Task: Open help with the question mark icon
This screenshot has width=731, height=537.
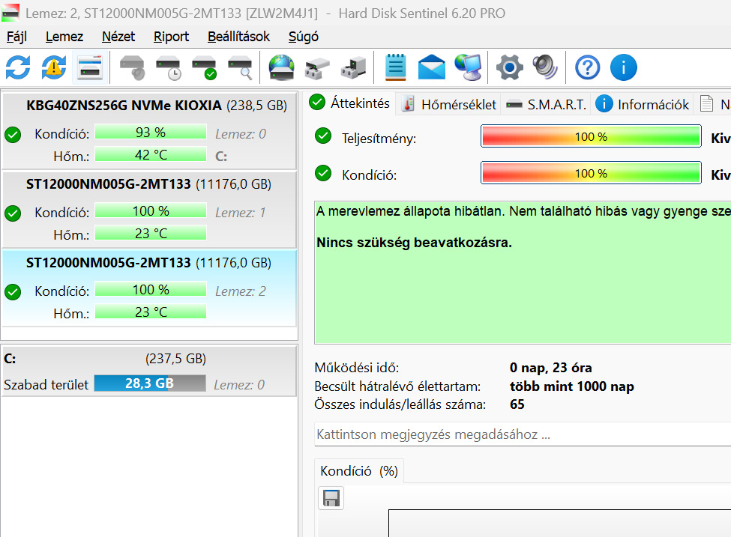Action: click(x=587, y=67)
